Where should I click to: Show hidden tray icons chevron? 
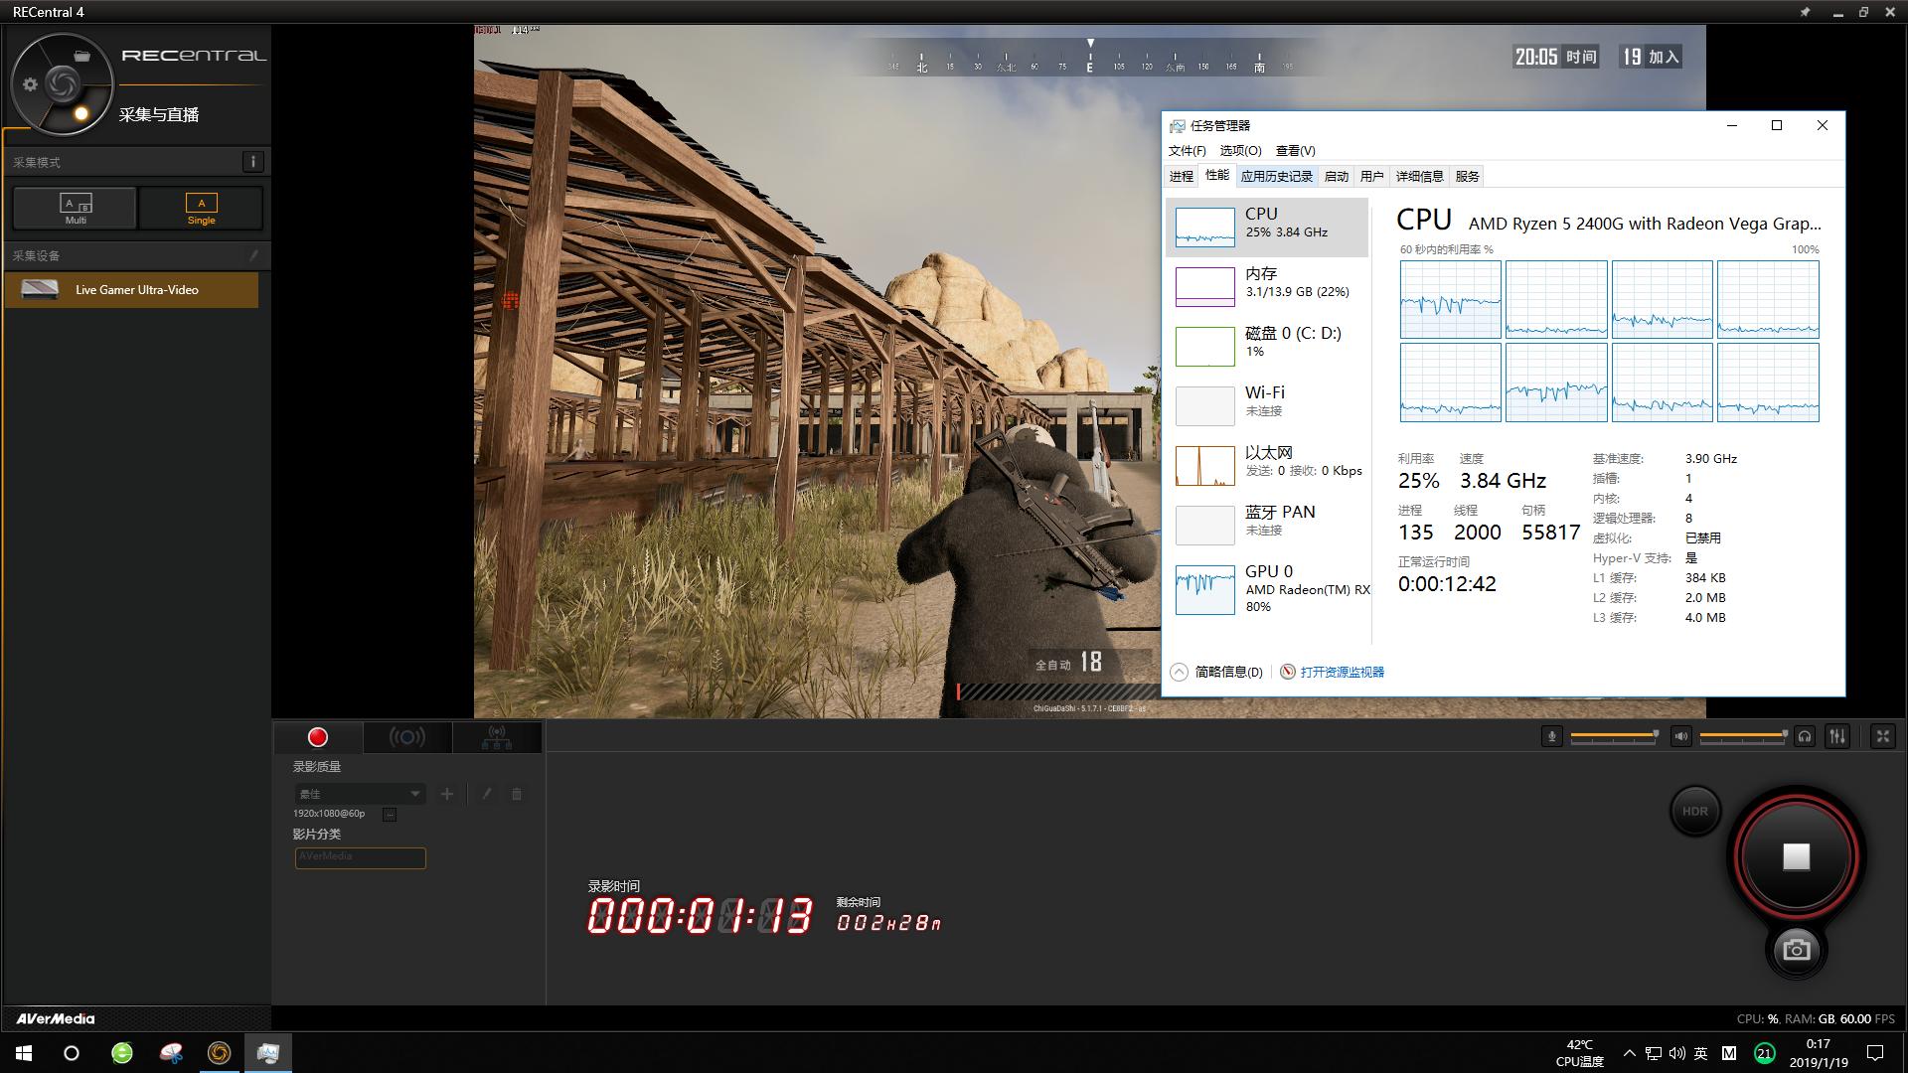(x=1629, y=1053)
